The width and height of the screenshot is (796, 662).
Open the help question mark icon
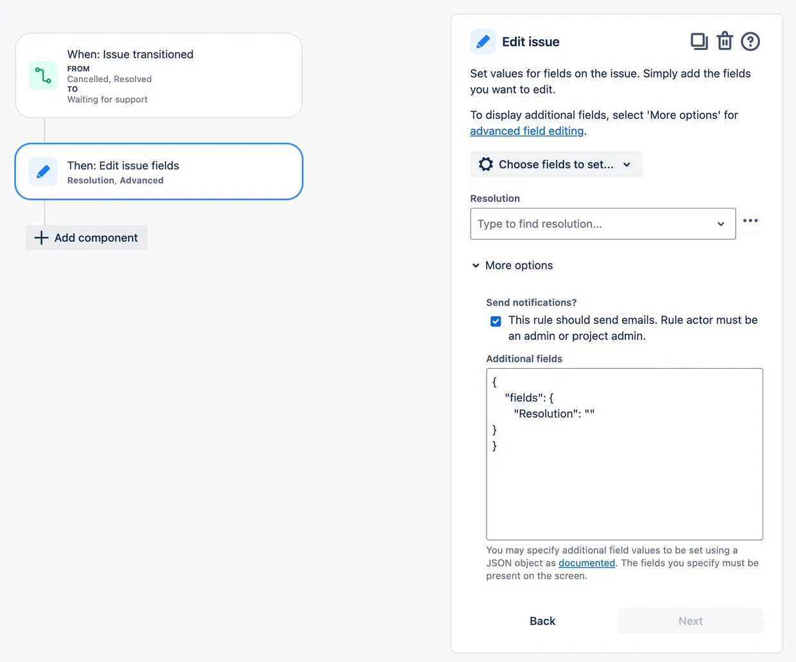(x=750, y=41)
